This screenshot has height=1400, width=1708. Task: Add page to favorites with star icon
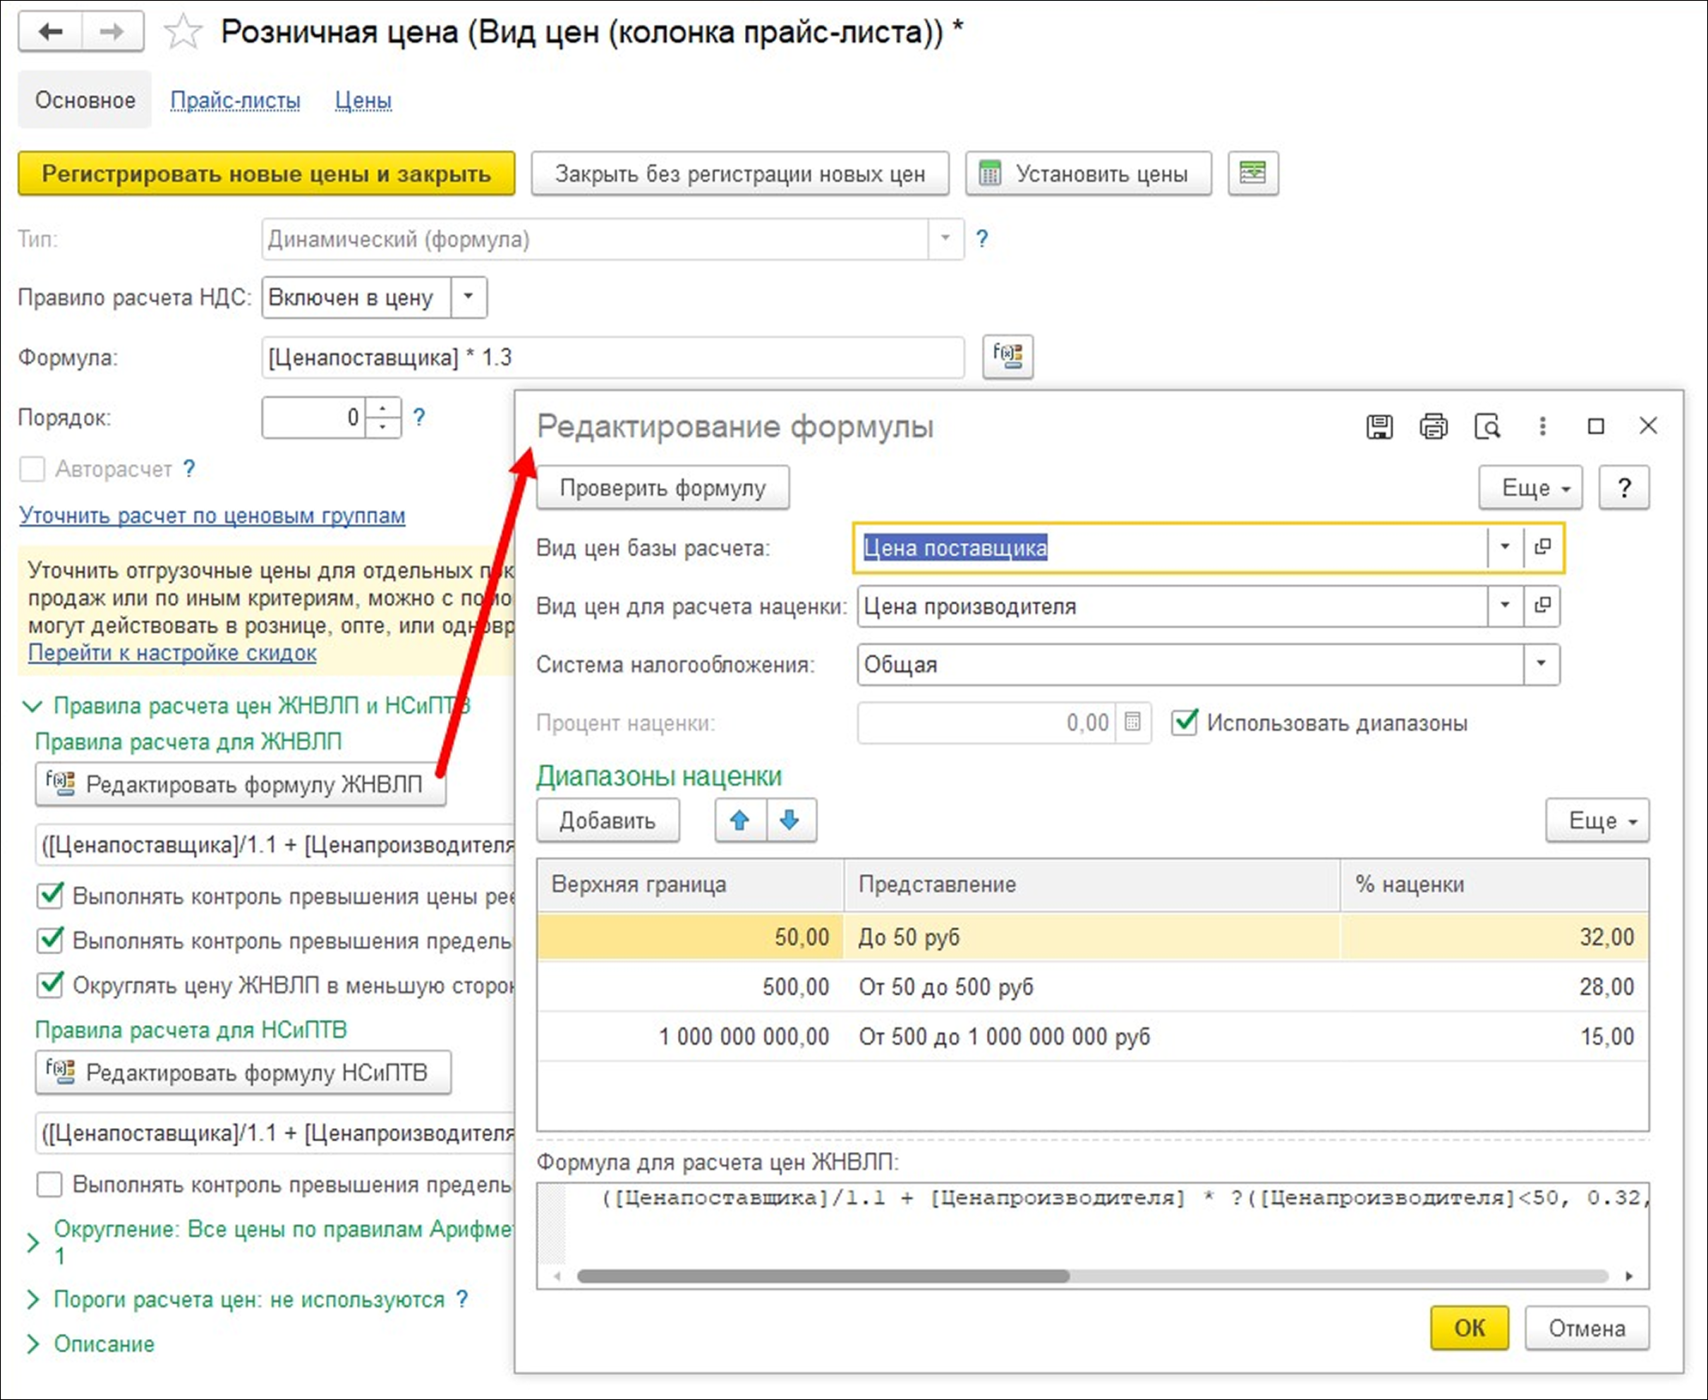tap(183, 33)
